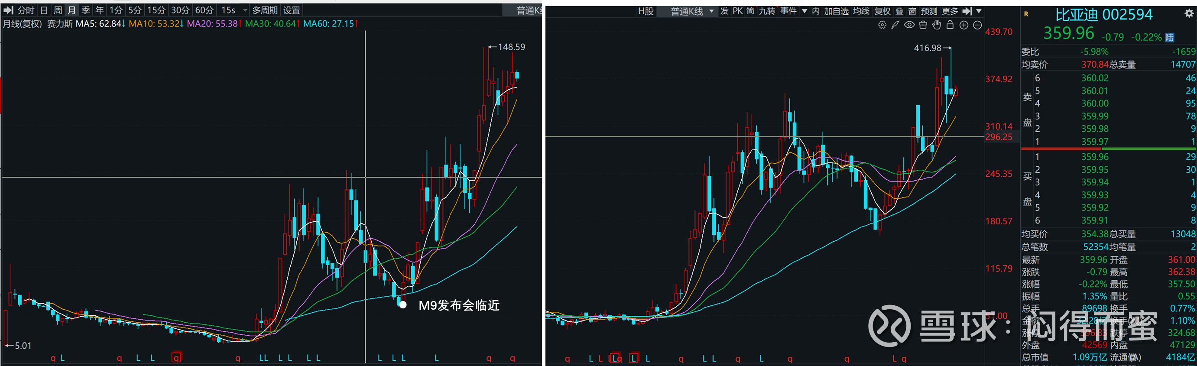Click the 简 simplified view button
The image size is (1197, 366).
(x=750, y=11)
